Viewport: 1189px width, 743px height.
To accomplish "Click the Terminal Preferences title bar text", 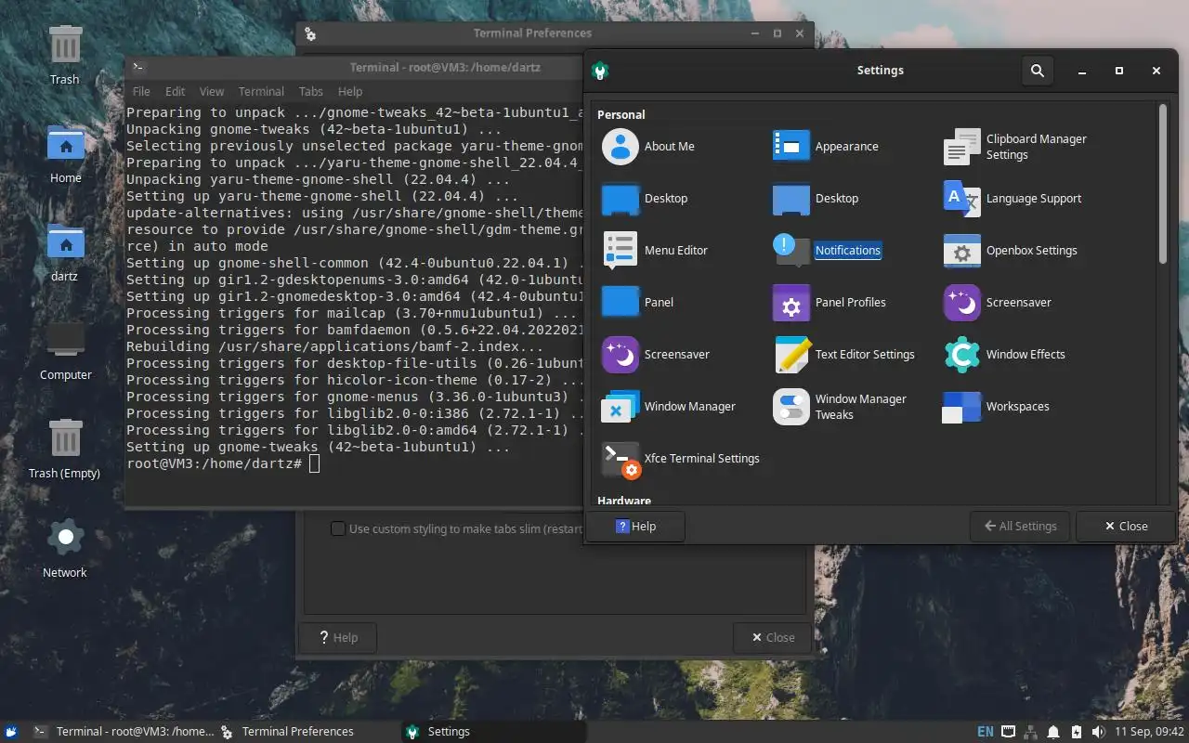I will 532,33.
